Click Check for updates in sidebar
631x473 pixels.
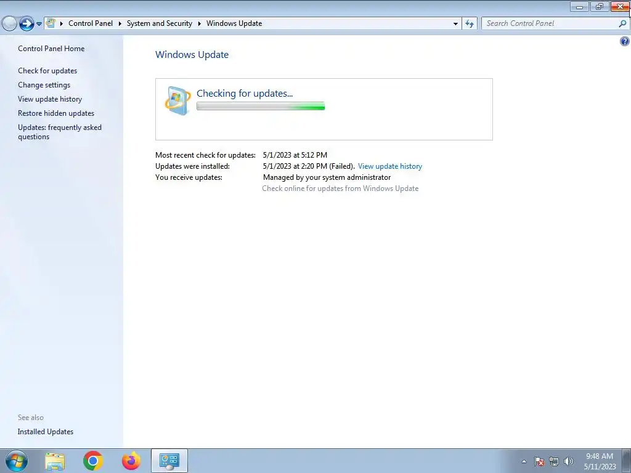pos(47,71)
